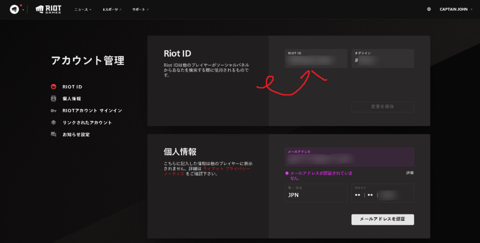The width and height of the screenshot is (480, 243).
Task: Open the Eスポーツ menu link
Action: click(x=112, y=9)
